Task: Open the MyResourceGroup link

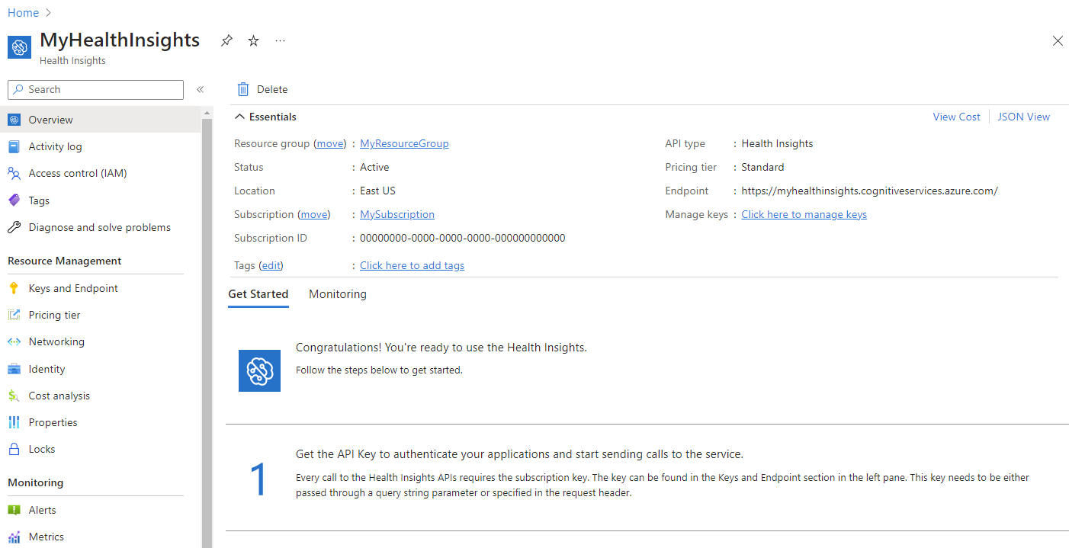Action: pyautogui.click(x=404, y=143)
